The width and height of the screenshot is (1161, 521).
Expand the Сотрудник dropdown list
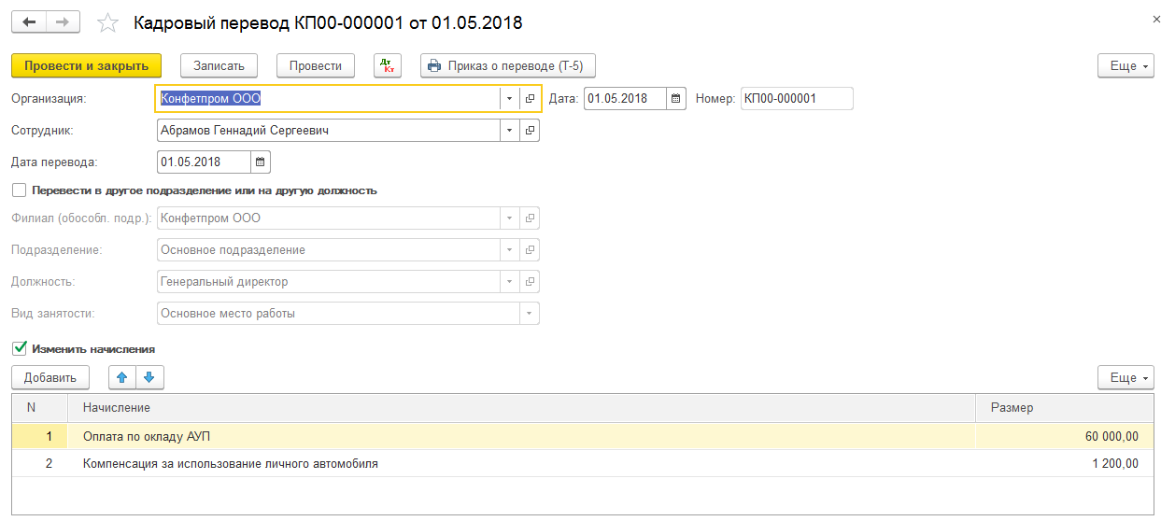coord(510,131)
